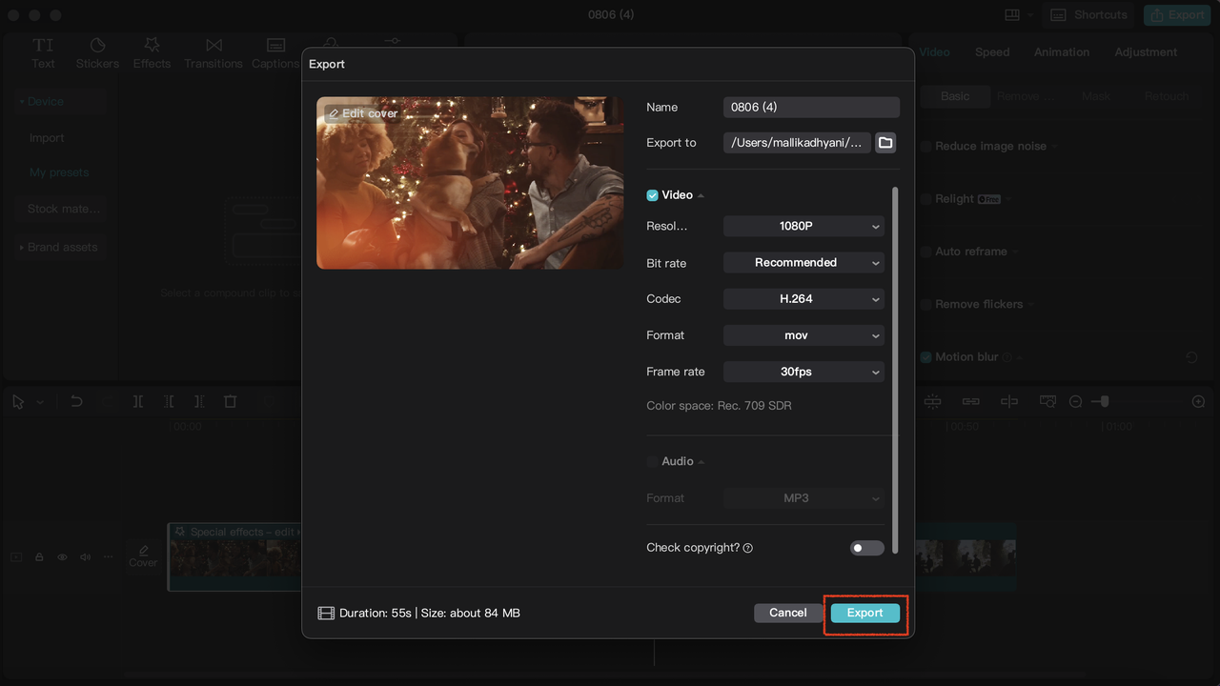This screenshot has width=1220, height=686.
Task: Select the split tool in the timeline toolbar
Action: pos(137,401)
